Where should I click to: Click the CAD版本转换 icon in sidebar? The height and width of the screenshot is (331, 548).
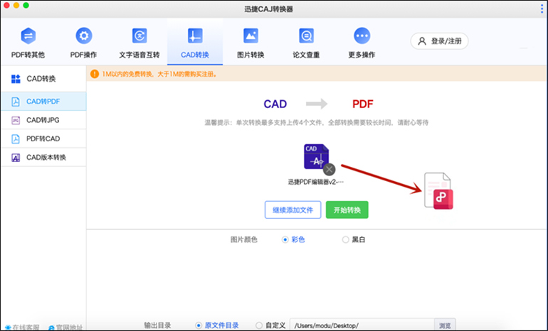pos(16,158)
